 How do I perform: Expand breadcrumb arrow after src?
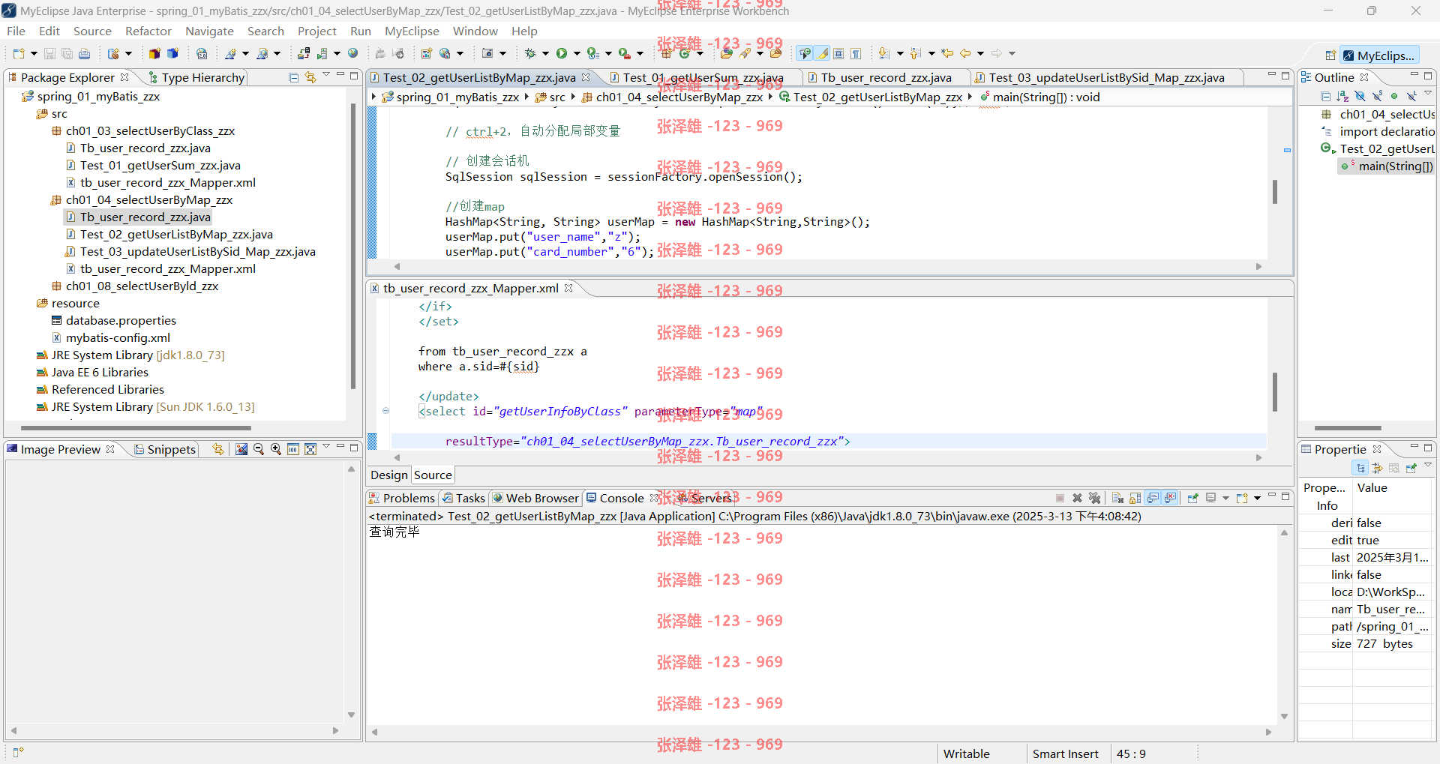click(573, 97)
